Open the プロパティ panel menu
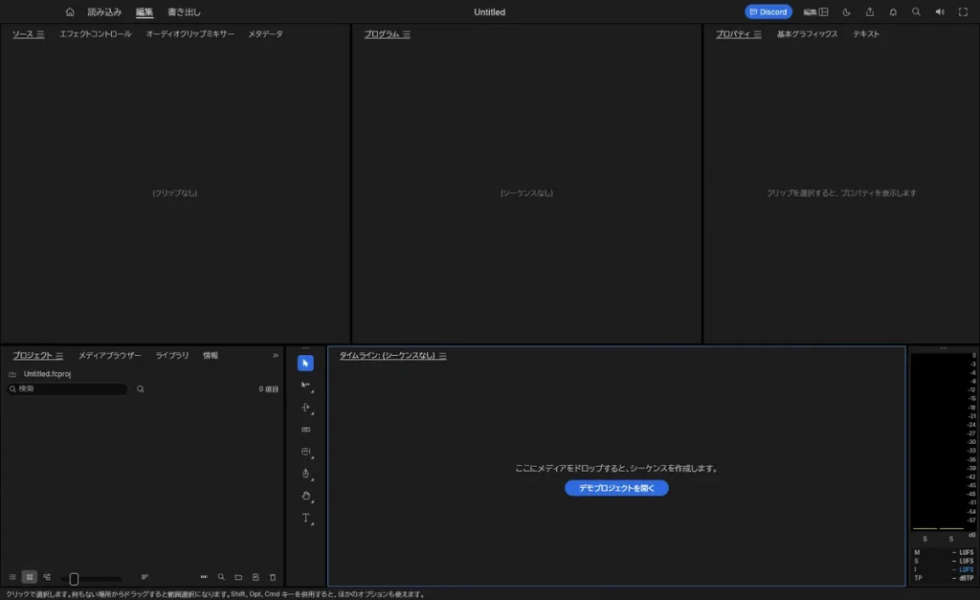 tap(758, 34)
